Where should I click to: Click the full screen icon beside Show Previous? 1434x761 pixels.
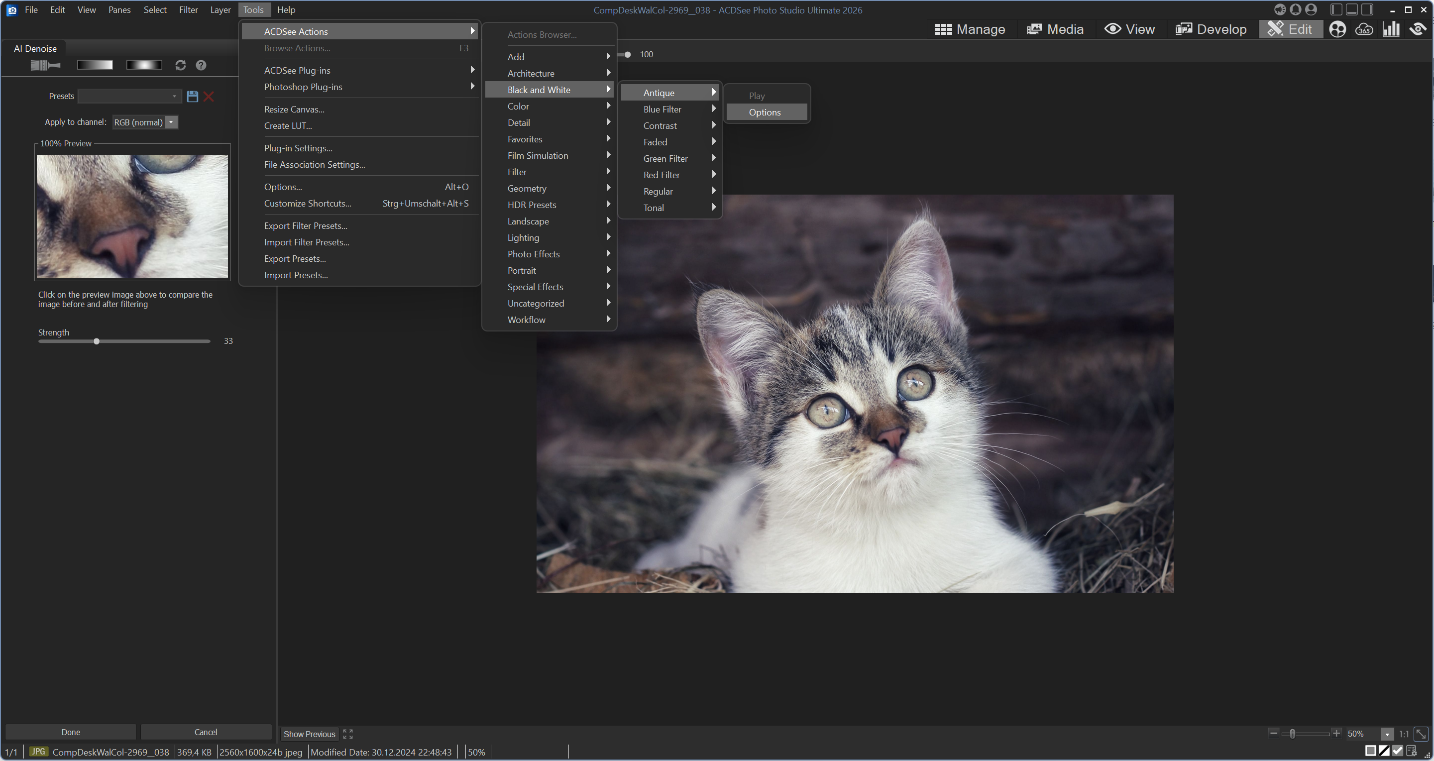click(348, 734)
